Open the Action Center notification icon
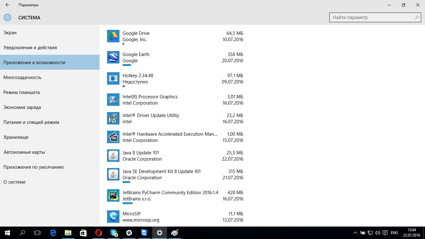The height and width of the screenshot is (239, 425). pos(385,233)
